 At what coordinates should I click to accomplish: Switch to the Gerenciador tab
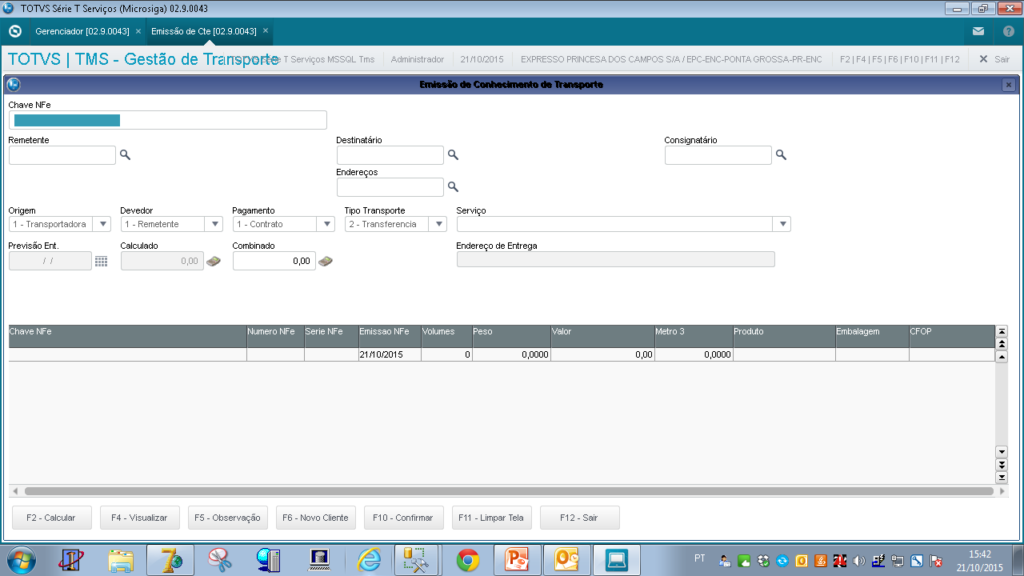(82, 31)
